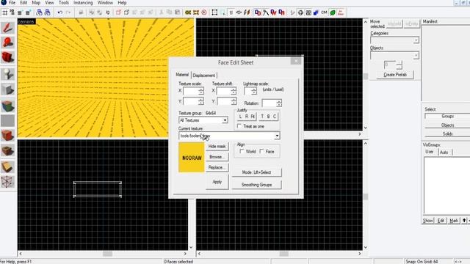Click the Create Prefab button
Viewport: 470px width, 264px height.
(x=395, y=75)
